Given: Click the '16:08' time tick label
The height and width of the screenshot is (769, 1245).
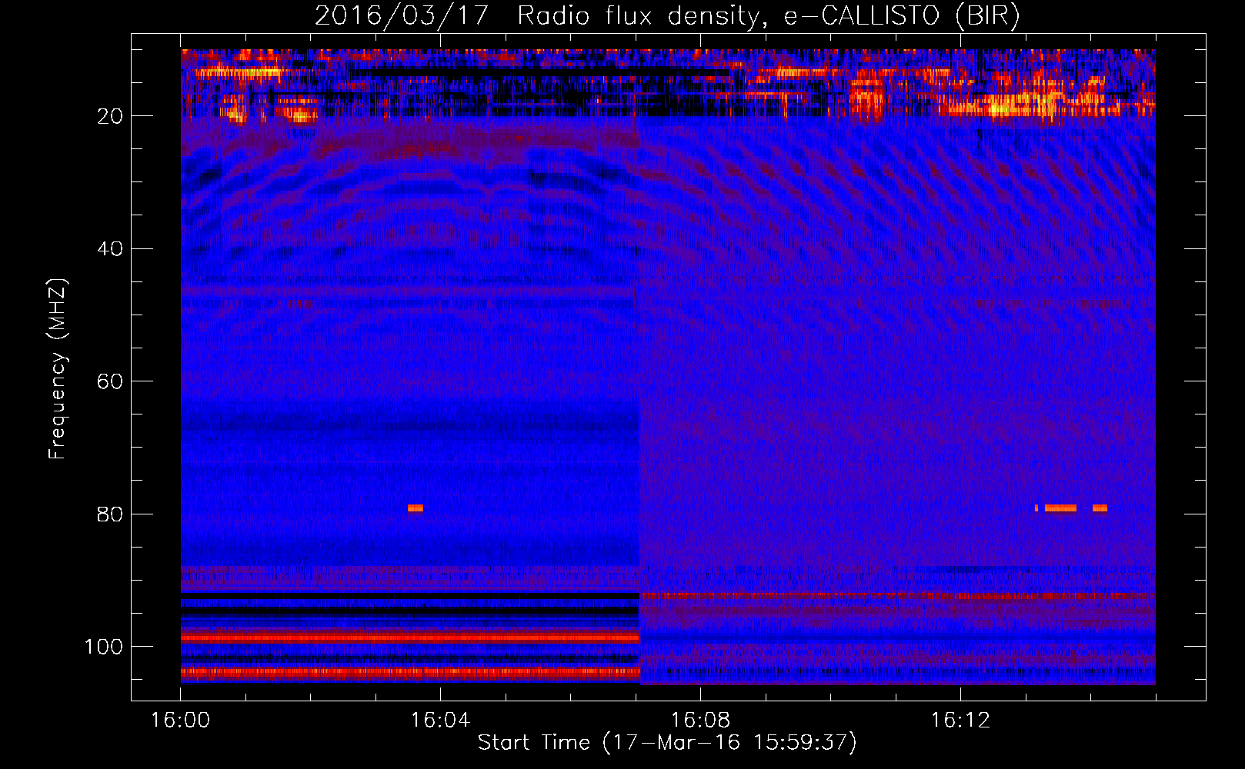Looking at the screenshot, I should 700,720.
